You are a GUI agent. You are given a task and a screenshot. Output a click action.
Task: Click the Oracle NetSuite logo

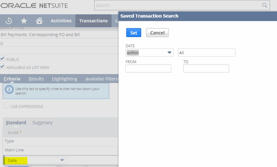(34, 6)
